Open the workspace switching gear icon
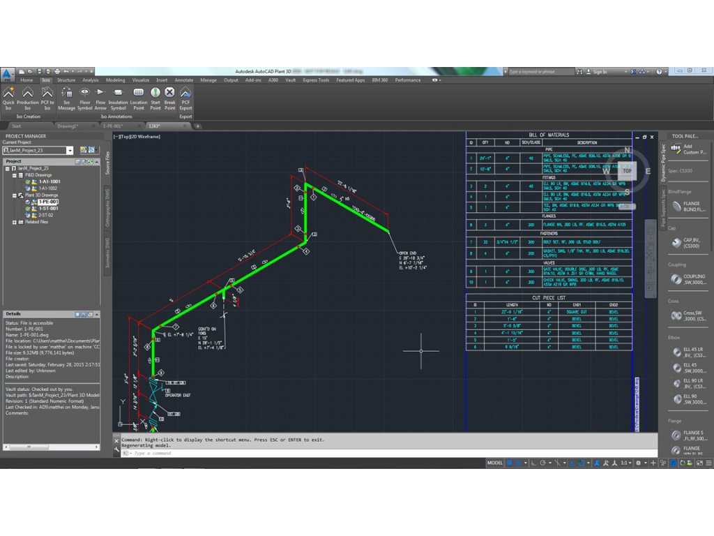This screenshot has width=714, height=536. coord(639,463)
